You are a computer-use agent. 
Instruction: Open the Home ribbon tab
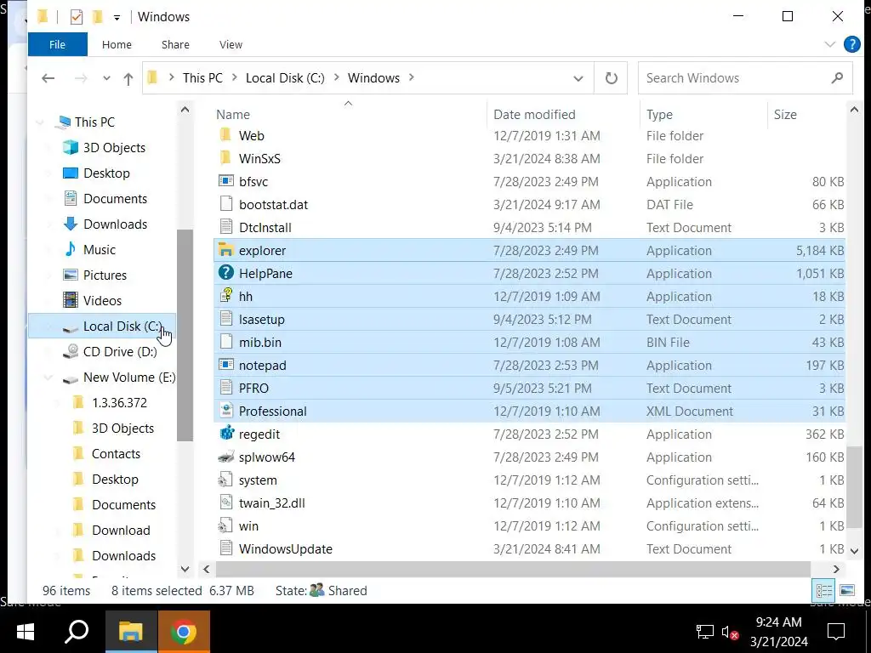117,44
